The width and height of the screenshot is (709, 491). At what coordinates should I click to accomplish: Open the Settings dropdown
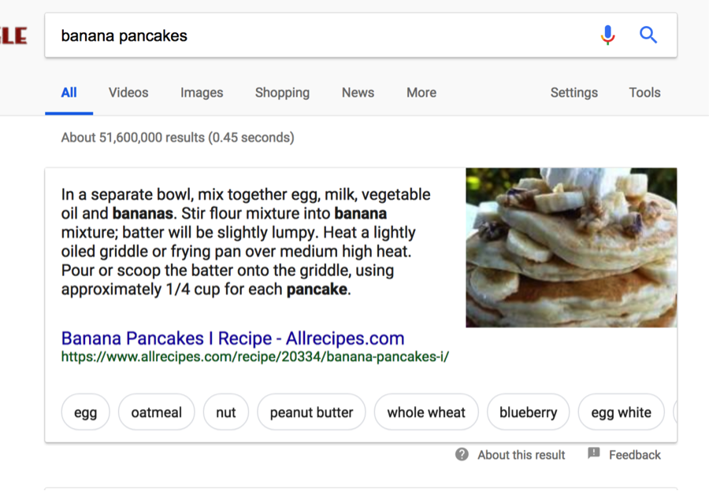pyautogui.click(x=574, y=93)
